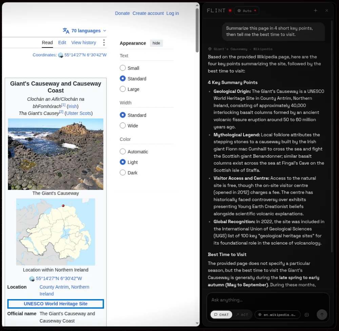The image size is (339, 331).
Task: Click the 'Official name' infobox label
Action: 22,314
